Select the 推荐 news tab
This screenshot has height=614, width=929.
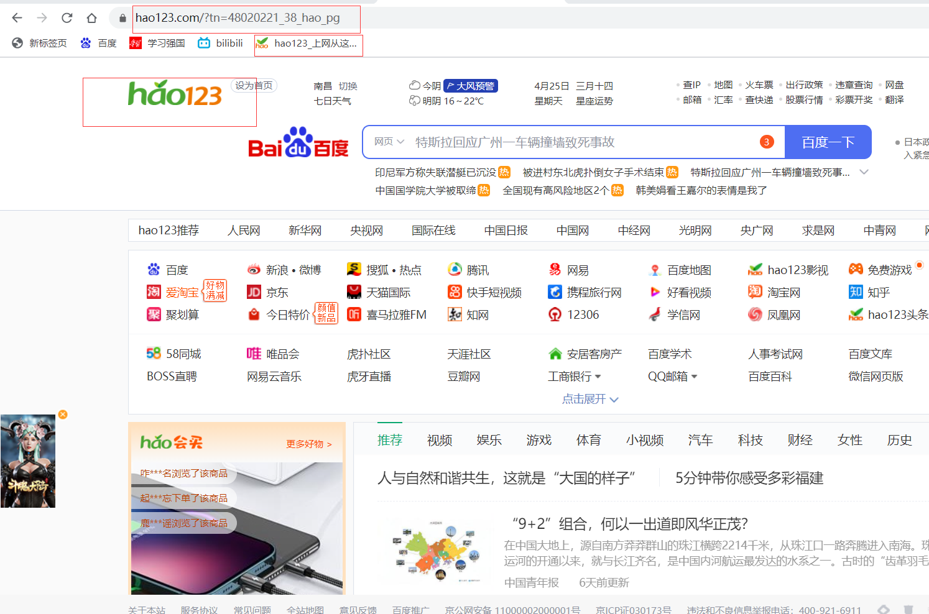pyautogui.click(x=390, y=440)
